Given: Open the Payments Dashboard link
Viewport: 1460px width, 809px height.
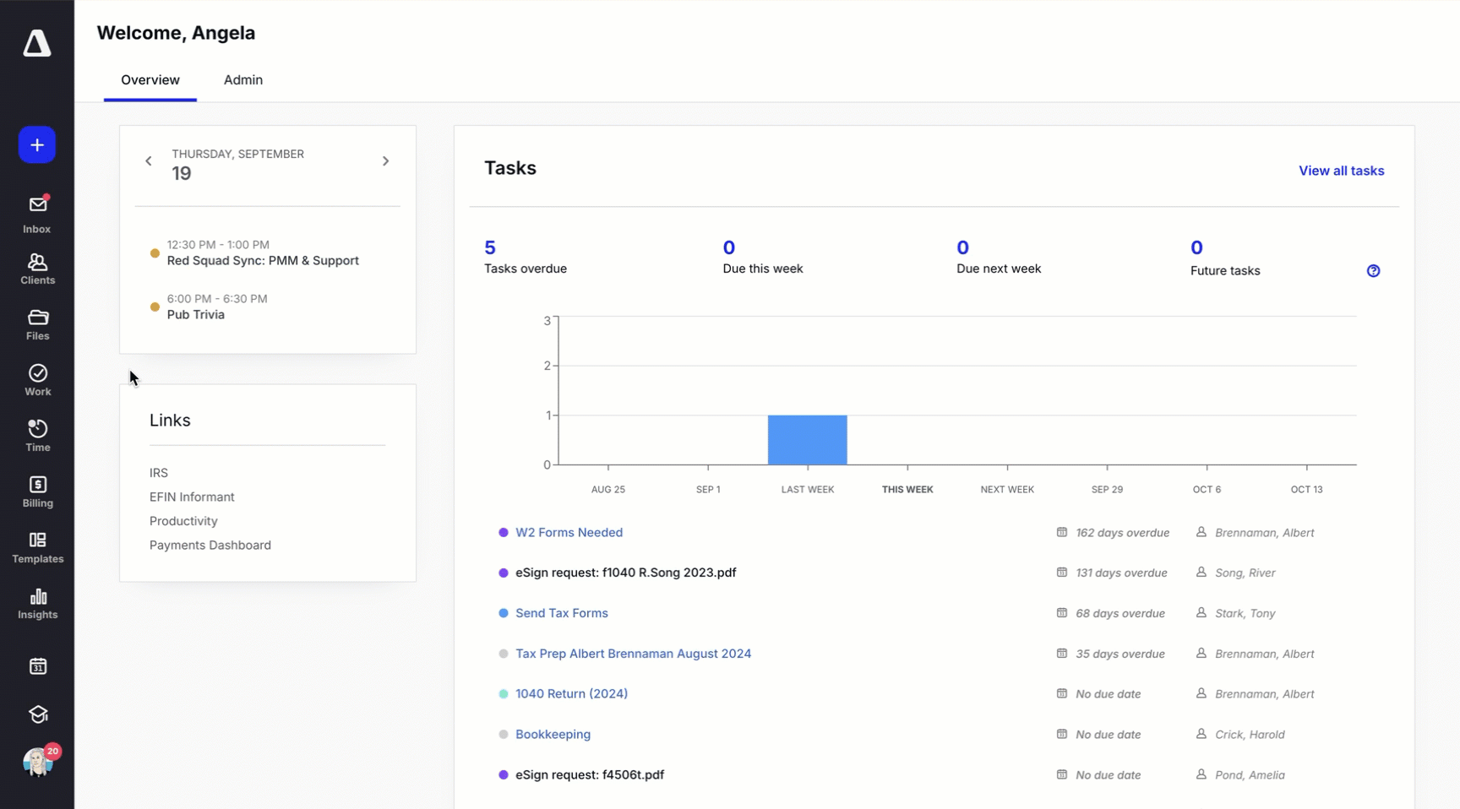Looking at the screenshot, I should pos(210,546).
